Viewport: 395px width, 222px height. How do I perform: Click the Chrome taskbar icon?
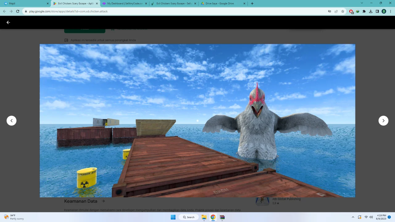point(213,217)
